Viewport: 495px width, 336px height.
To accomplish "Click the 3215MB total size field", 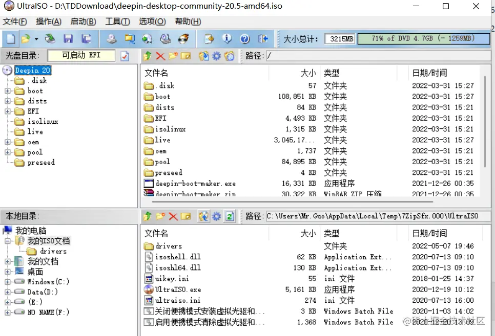I will [340, 39].
